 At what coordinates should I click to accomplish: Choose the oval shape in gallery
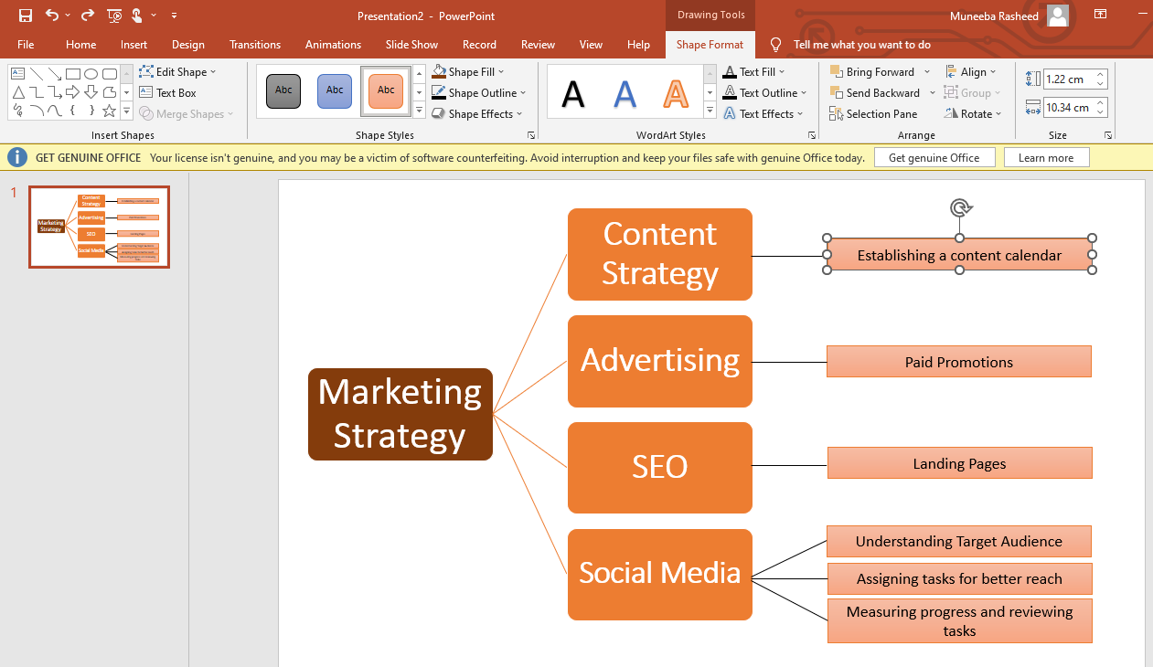91,74
